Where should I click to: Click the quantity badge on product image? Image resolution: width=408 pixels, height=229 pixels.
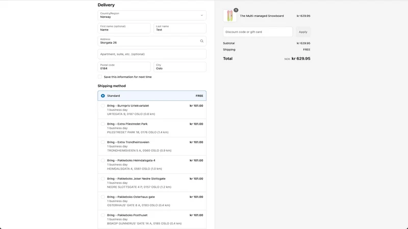click(x=236, y=10)
